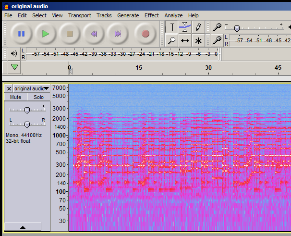The height and width of the screenshot is (236, 291).
Task: Open the Select menu
Action: tap(39, 15)
